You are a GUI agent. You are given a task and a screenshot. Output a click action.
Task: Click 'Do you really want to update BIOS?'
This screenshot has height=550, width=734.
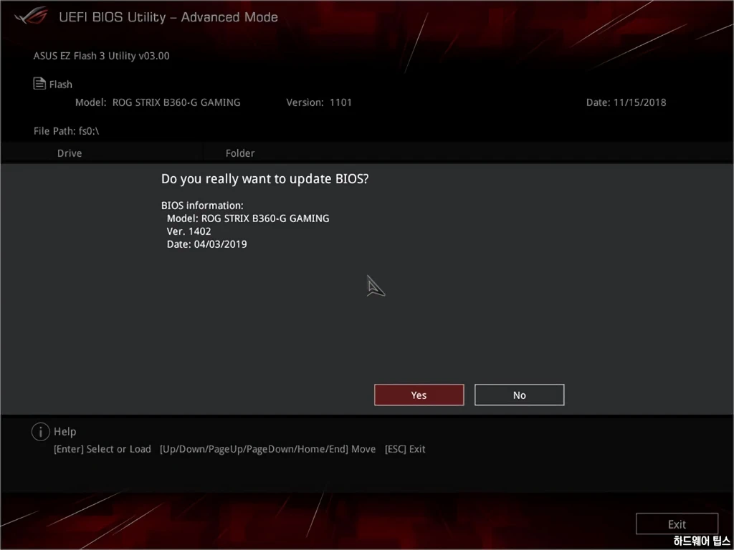tap(265, 179)
